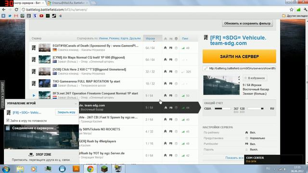
Task: Select the 'Rush by 4Netplayers' server row
Action: click(x=139, y=143)
